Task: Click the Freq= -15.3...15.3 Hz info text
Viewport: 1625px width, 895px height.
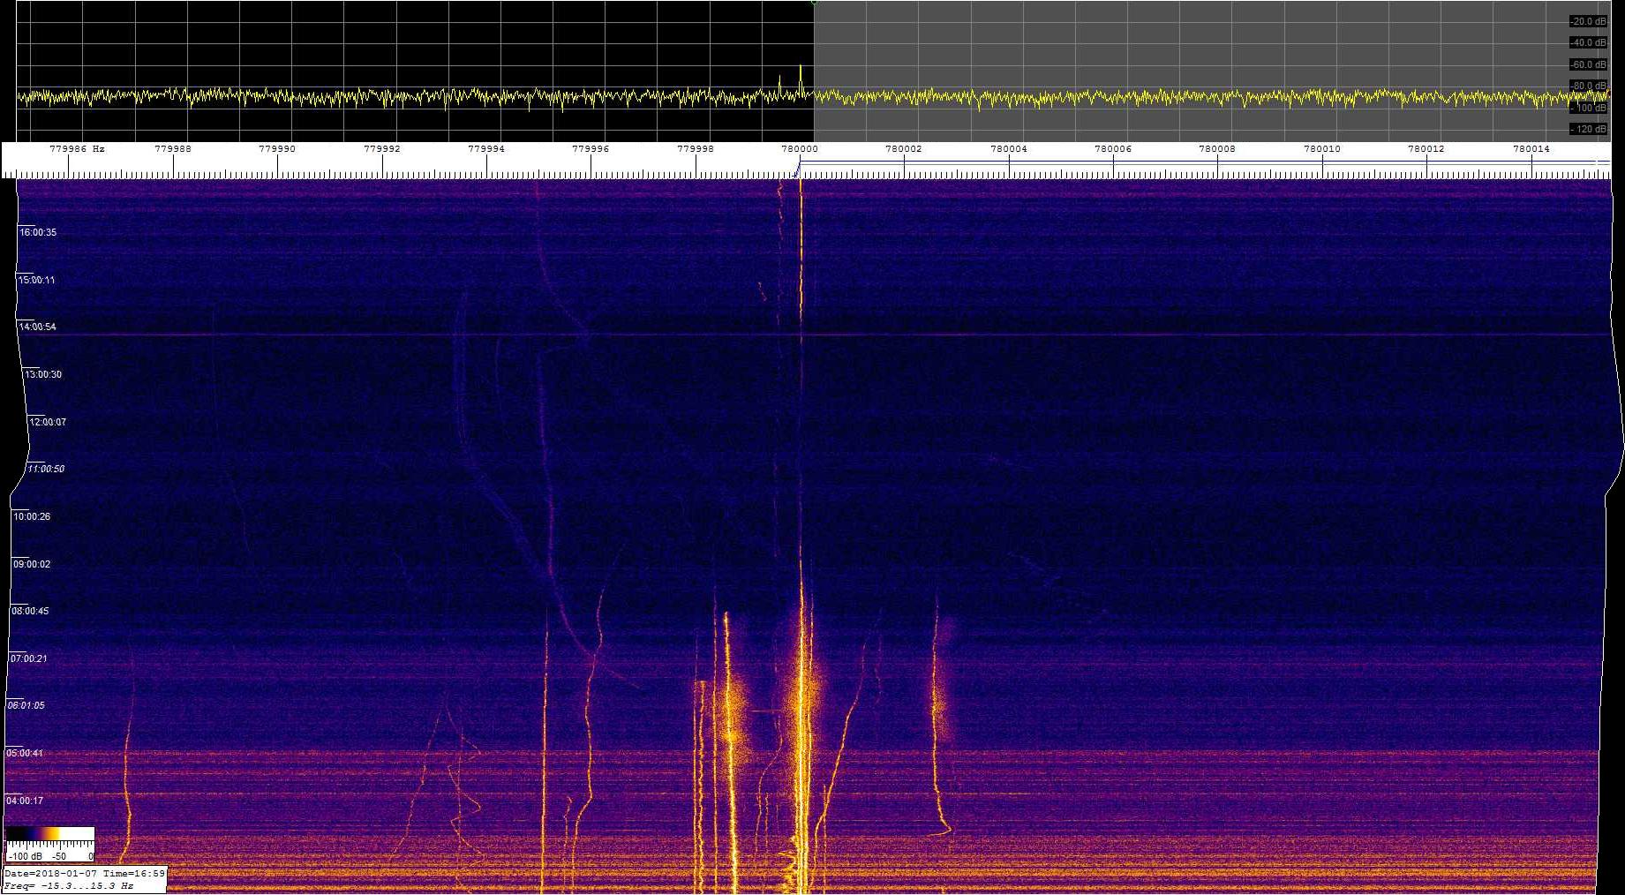Action: (69, 885)
